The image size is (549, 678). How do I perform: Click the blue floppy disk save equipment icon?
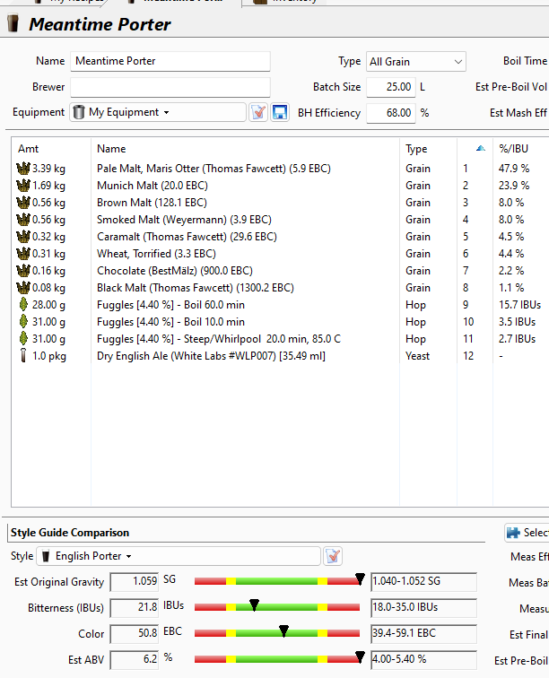point(280,112)
